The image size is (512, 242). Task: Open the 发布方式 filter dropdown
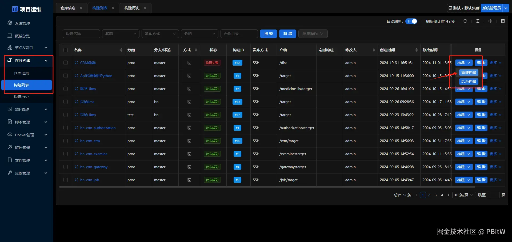(160, 34)
